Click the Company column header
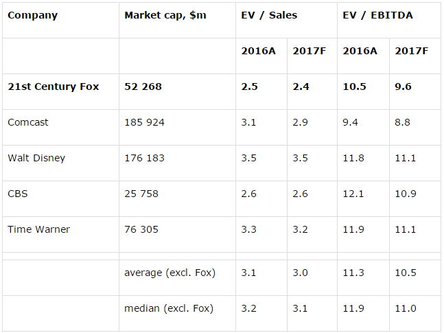 pyautogui.click(x=33, y=15)
